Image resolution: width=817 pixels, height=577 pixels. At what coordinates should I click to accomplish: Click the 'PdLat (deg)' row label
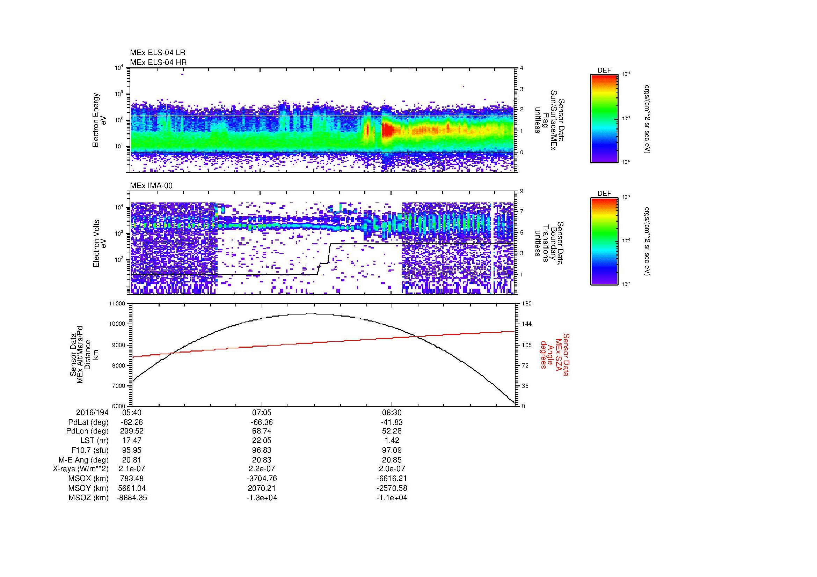point(88,422)
